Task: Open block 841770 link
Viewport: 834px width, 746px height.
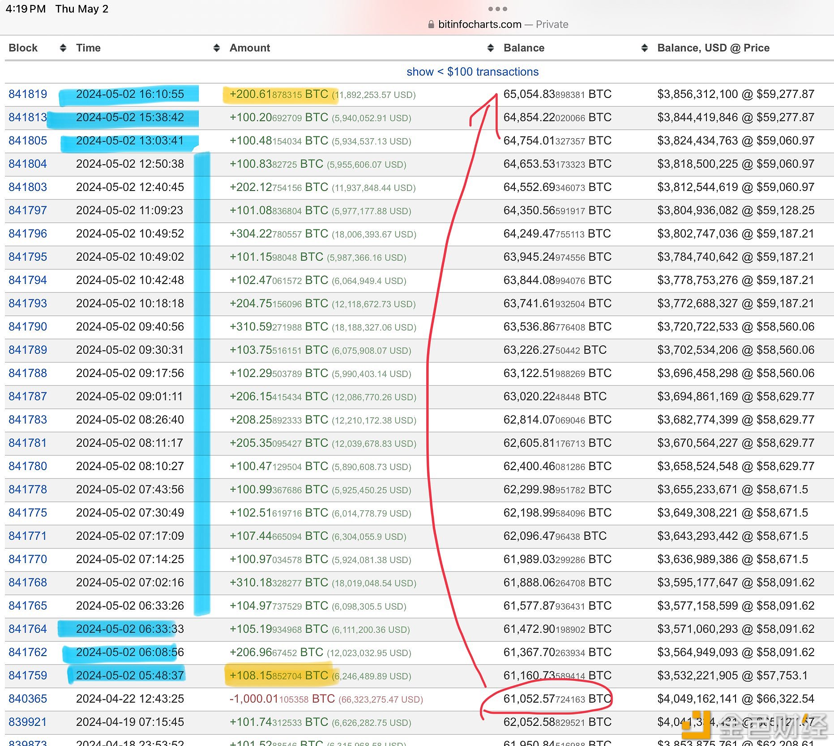Action: tap(28, 559)
